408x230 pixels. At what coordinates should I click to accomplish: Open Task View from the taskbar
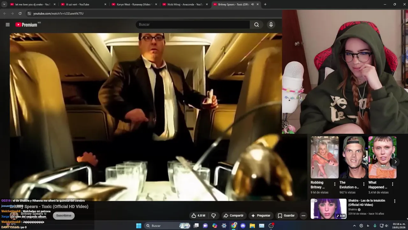click(x=196, y=226)
